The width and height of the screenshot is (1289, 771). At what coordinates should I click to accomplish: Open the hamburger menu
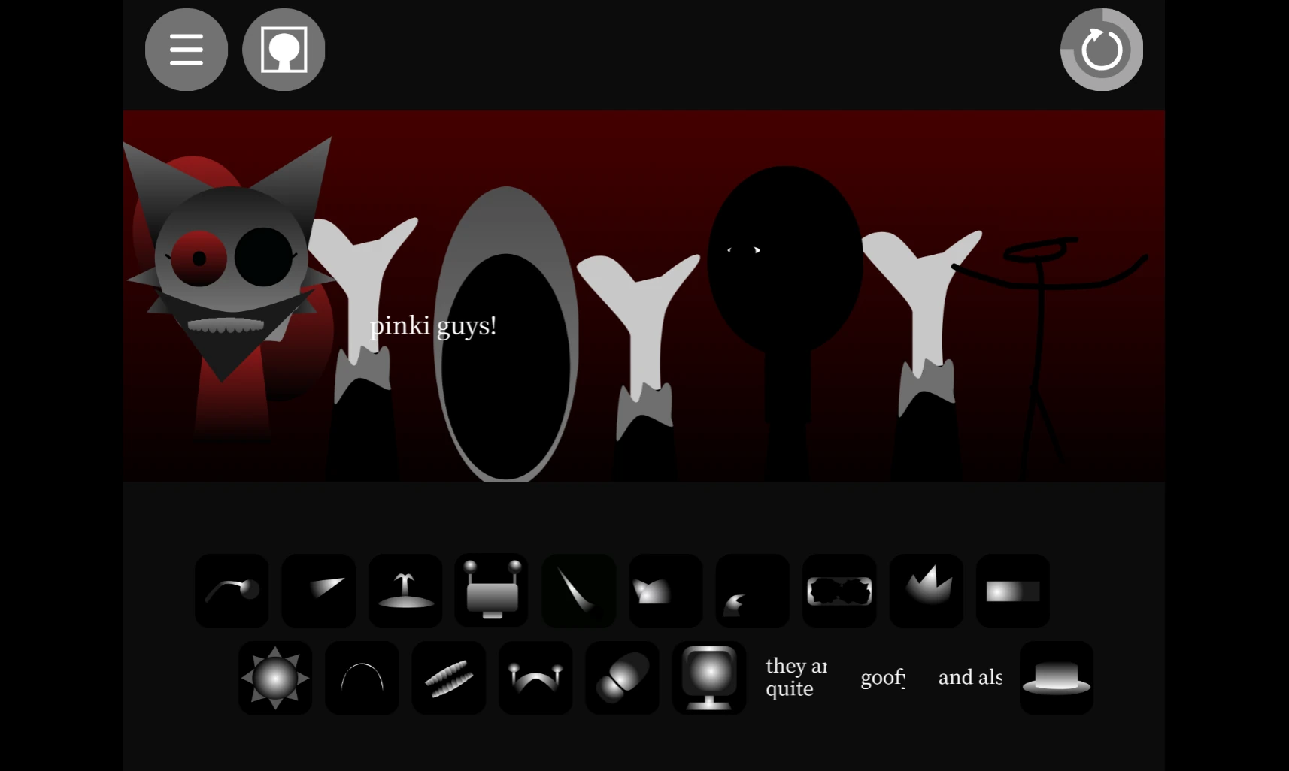pyautogui.click(x=186, y=50)
